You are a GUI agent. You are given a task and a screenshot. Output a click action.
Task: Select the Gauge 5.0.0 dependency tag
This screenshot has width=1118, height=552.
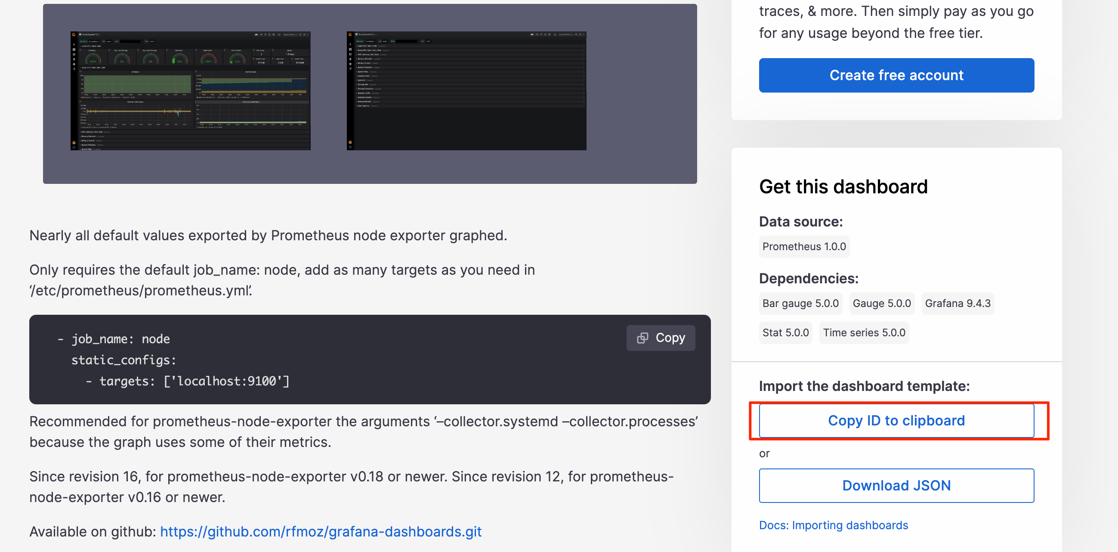click(881, 303)
